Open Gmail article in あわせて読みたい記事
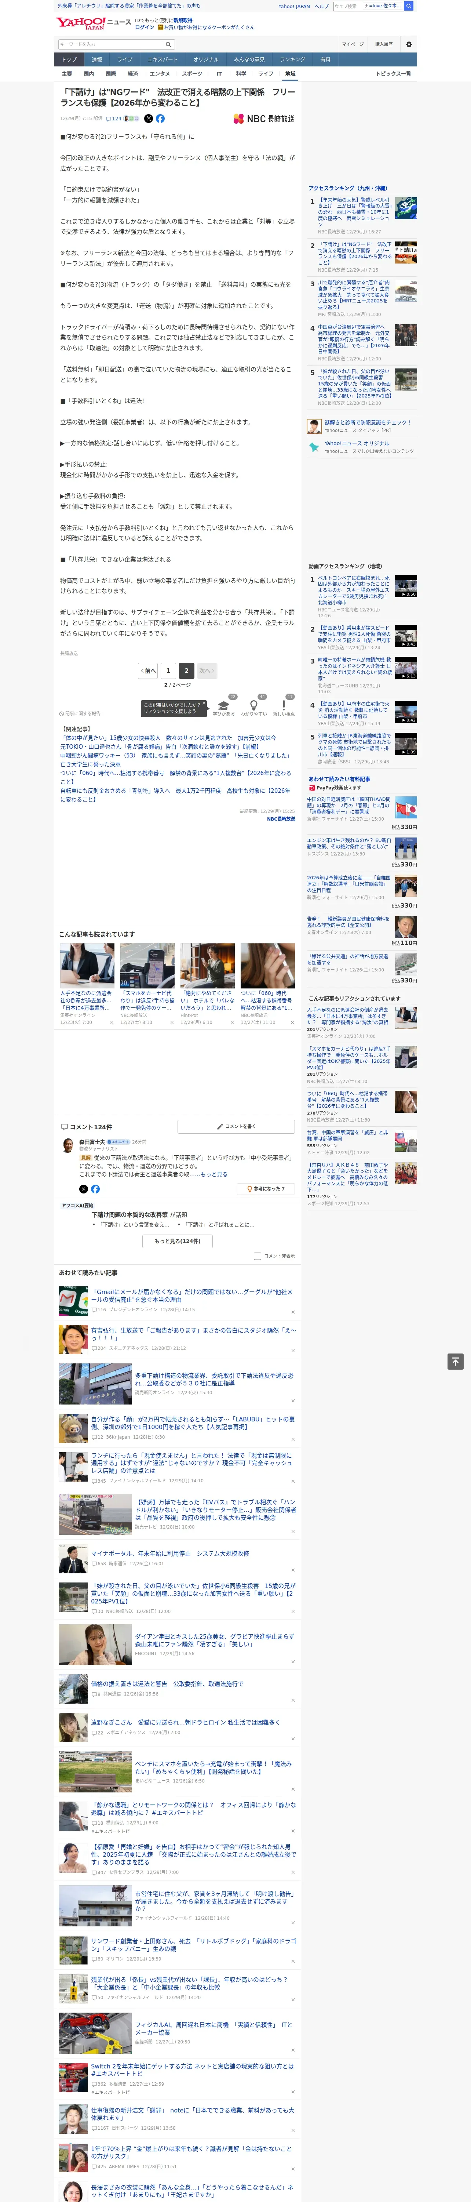The height and width of the screenshot is (2202, 471). tap(191, 1295)
